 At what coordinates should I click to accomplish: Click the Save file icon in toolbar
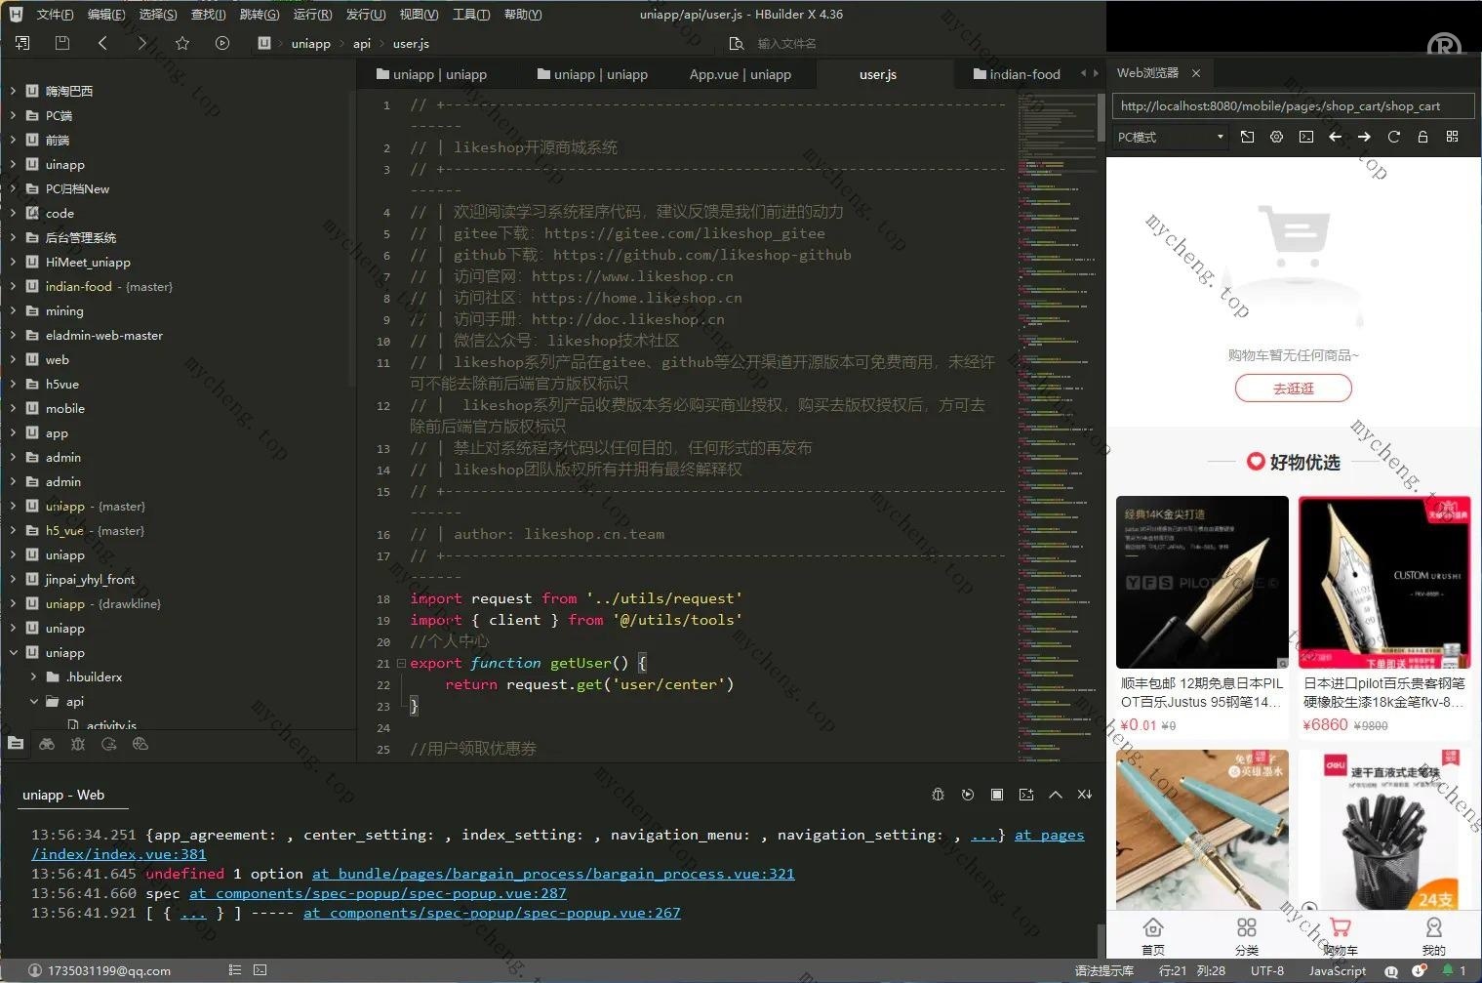[62, 43]
